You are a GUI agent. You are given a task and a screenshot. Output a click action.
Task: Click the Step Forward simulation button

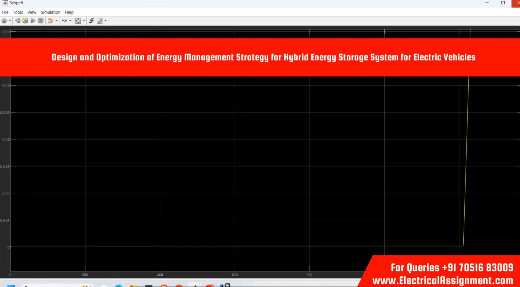click(x=33, y=21)
